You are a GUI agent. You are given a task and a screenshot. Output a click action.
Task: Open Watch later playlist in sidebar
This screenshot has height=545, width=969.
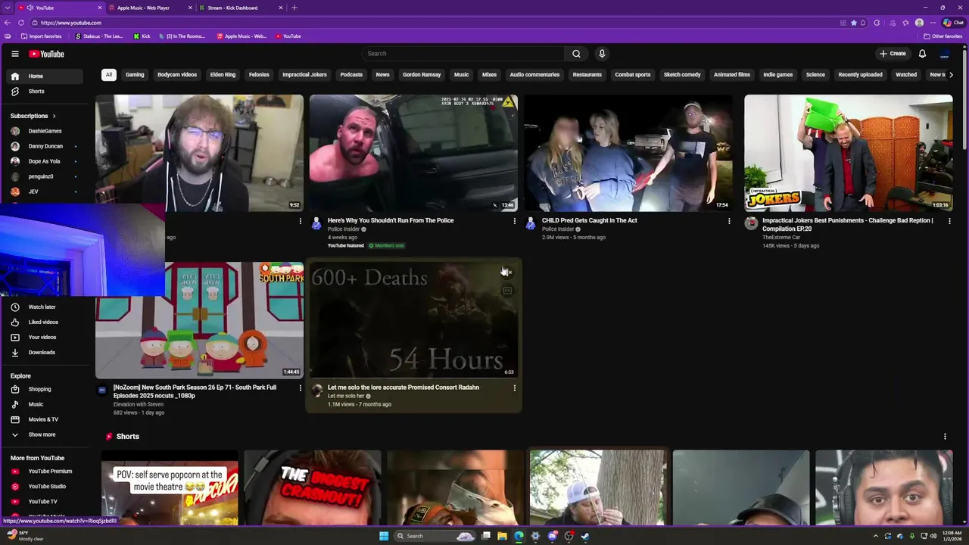coord(45,307)
